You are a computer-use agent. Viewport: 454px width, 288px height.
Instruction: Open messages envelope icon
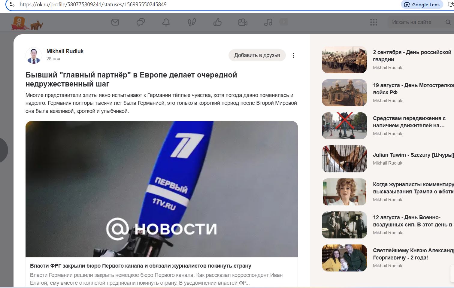[115, 22]
